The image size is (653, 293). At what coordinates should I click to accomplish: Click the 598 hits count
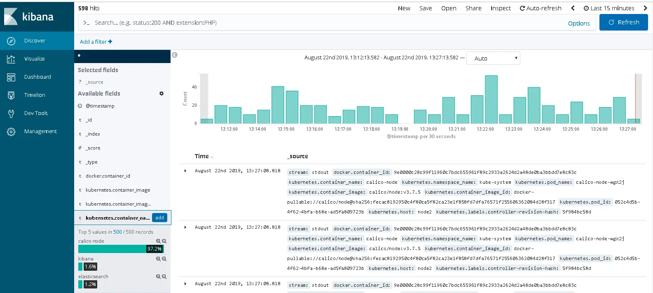[x=89, y=8]
